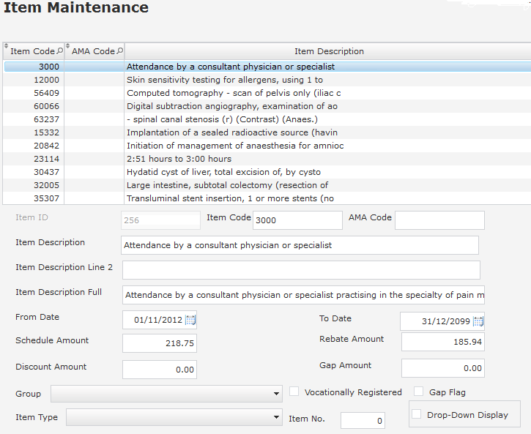Click the Item Code column sort arrows
This screenshot has height=434, width=531.
tap(6, 45)
